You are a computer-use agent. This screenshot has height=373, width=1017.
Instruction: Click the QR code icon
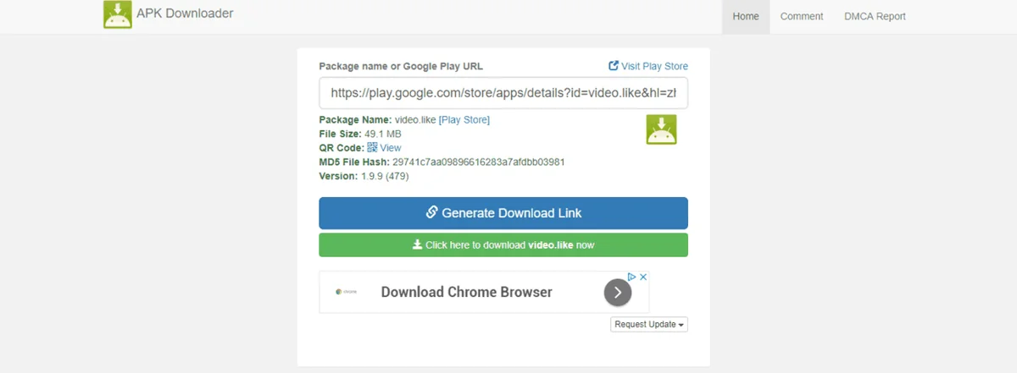(x=372, y=147)
